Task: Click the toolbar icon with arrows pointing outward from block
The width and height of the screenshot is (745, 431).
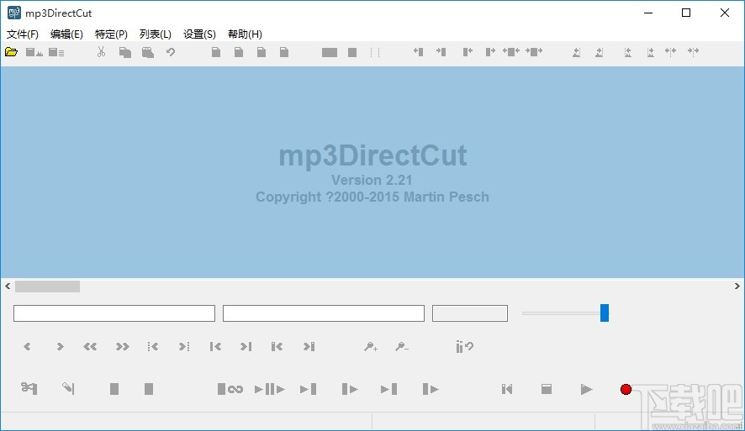Action: (x=511, y=52)
